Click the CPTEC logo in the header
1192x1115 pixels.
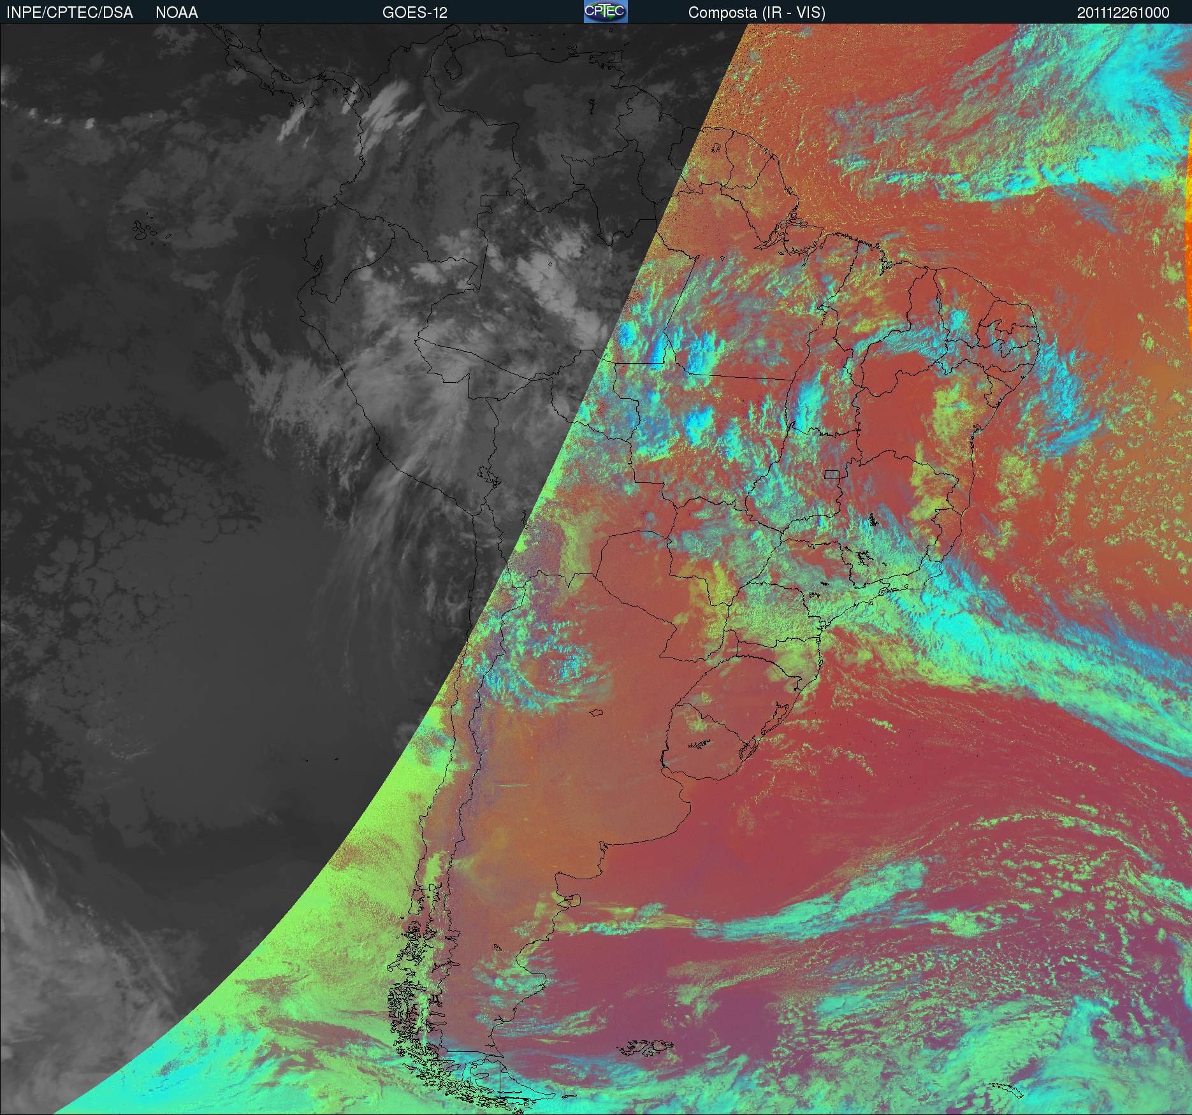pos(606,12)
